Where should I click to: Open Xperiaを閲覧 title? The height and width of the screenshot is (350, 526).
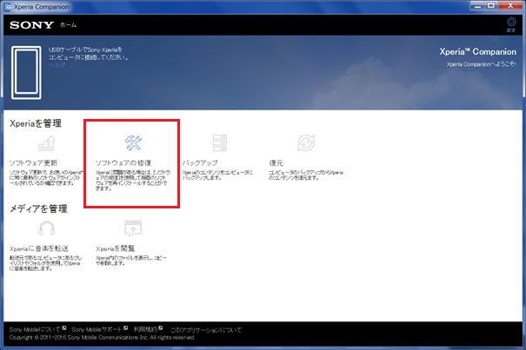tap(115, 248)
